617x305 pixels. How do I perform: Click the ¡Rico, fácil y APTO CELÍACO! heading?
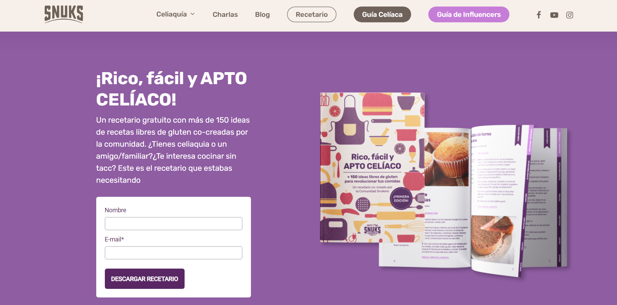coord(172,89)
